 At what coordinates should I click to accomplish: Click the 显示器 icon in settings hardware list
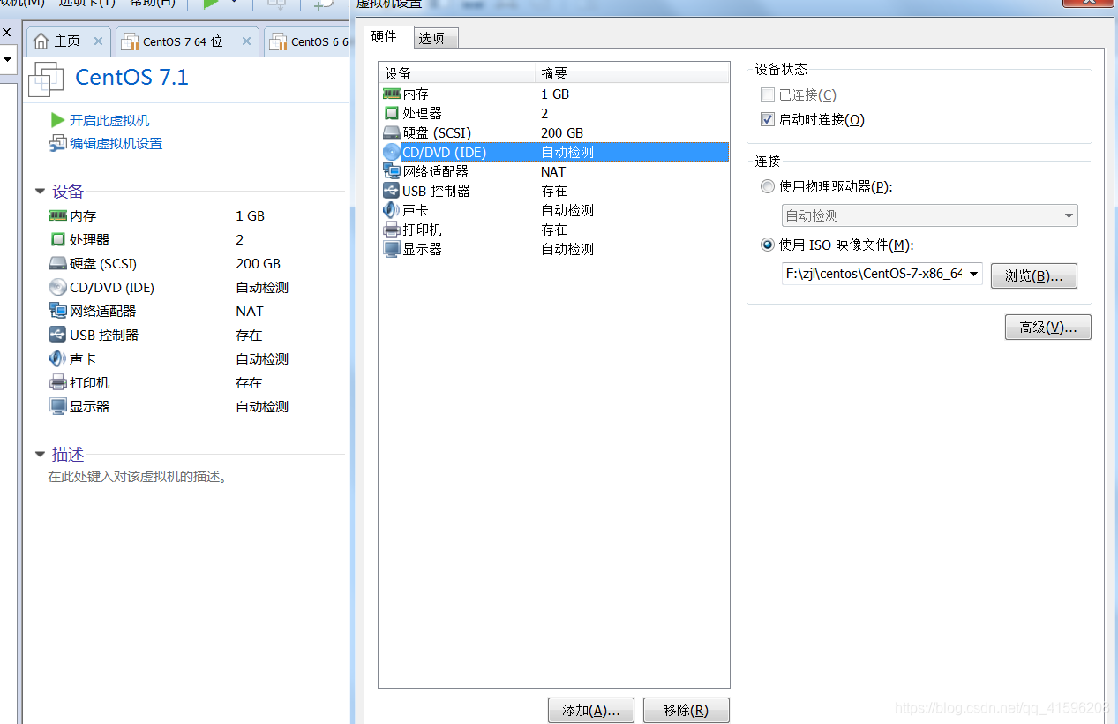(x=392, y=249)
